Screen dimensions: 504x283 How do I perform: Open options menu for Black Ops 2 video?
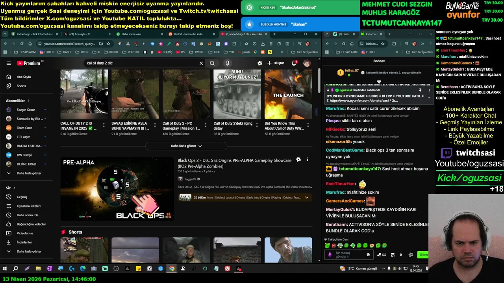(x=308, y=160)
